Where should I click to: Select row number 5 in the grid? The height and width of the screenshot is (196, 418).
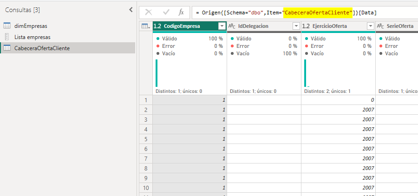pos(145,139)
